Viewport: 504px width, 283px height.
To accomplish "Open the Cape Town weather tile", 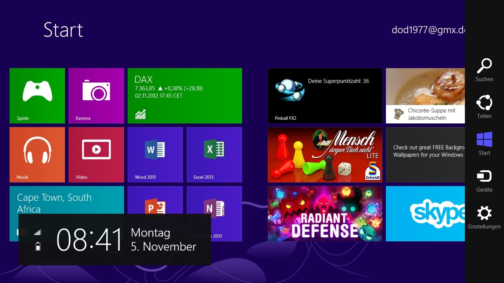I will pos(66,200).
